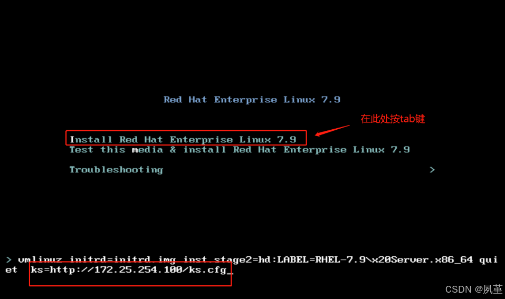Click the Red Hat Enterprise Linux 7.9 title
The image size is (505, 299).
pos(252,100)
